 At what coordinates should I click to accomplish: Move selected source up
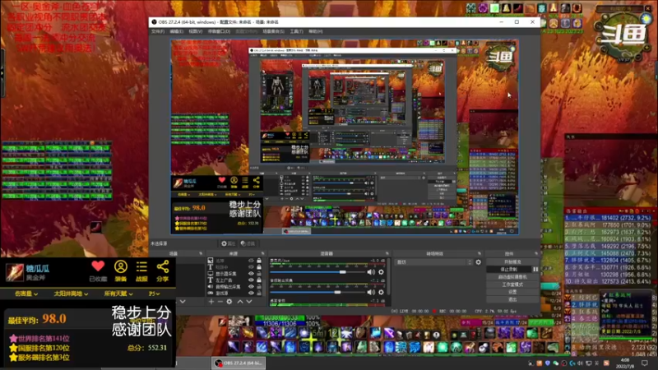240,301
